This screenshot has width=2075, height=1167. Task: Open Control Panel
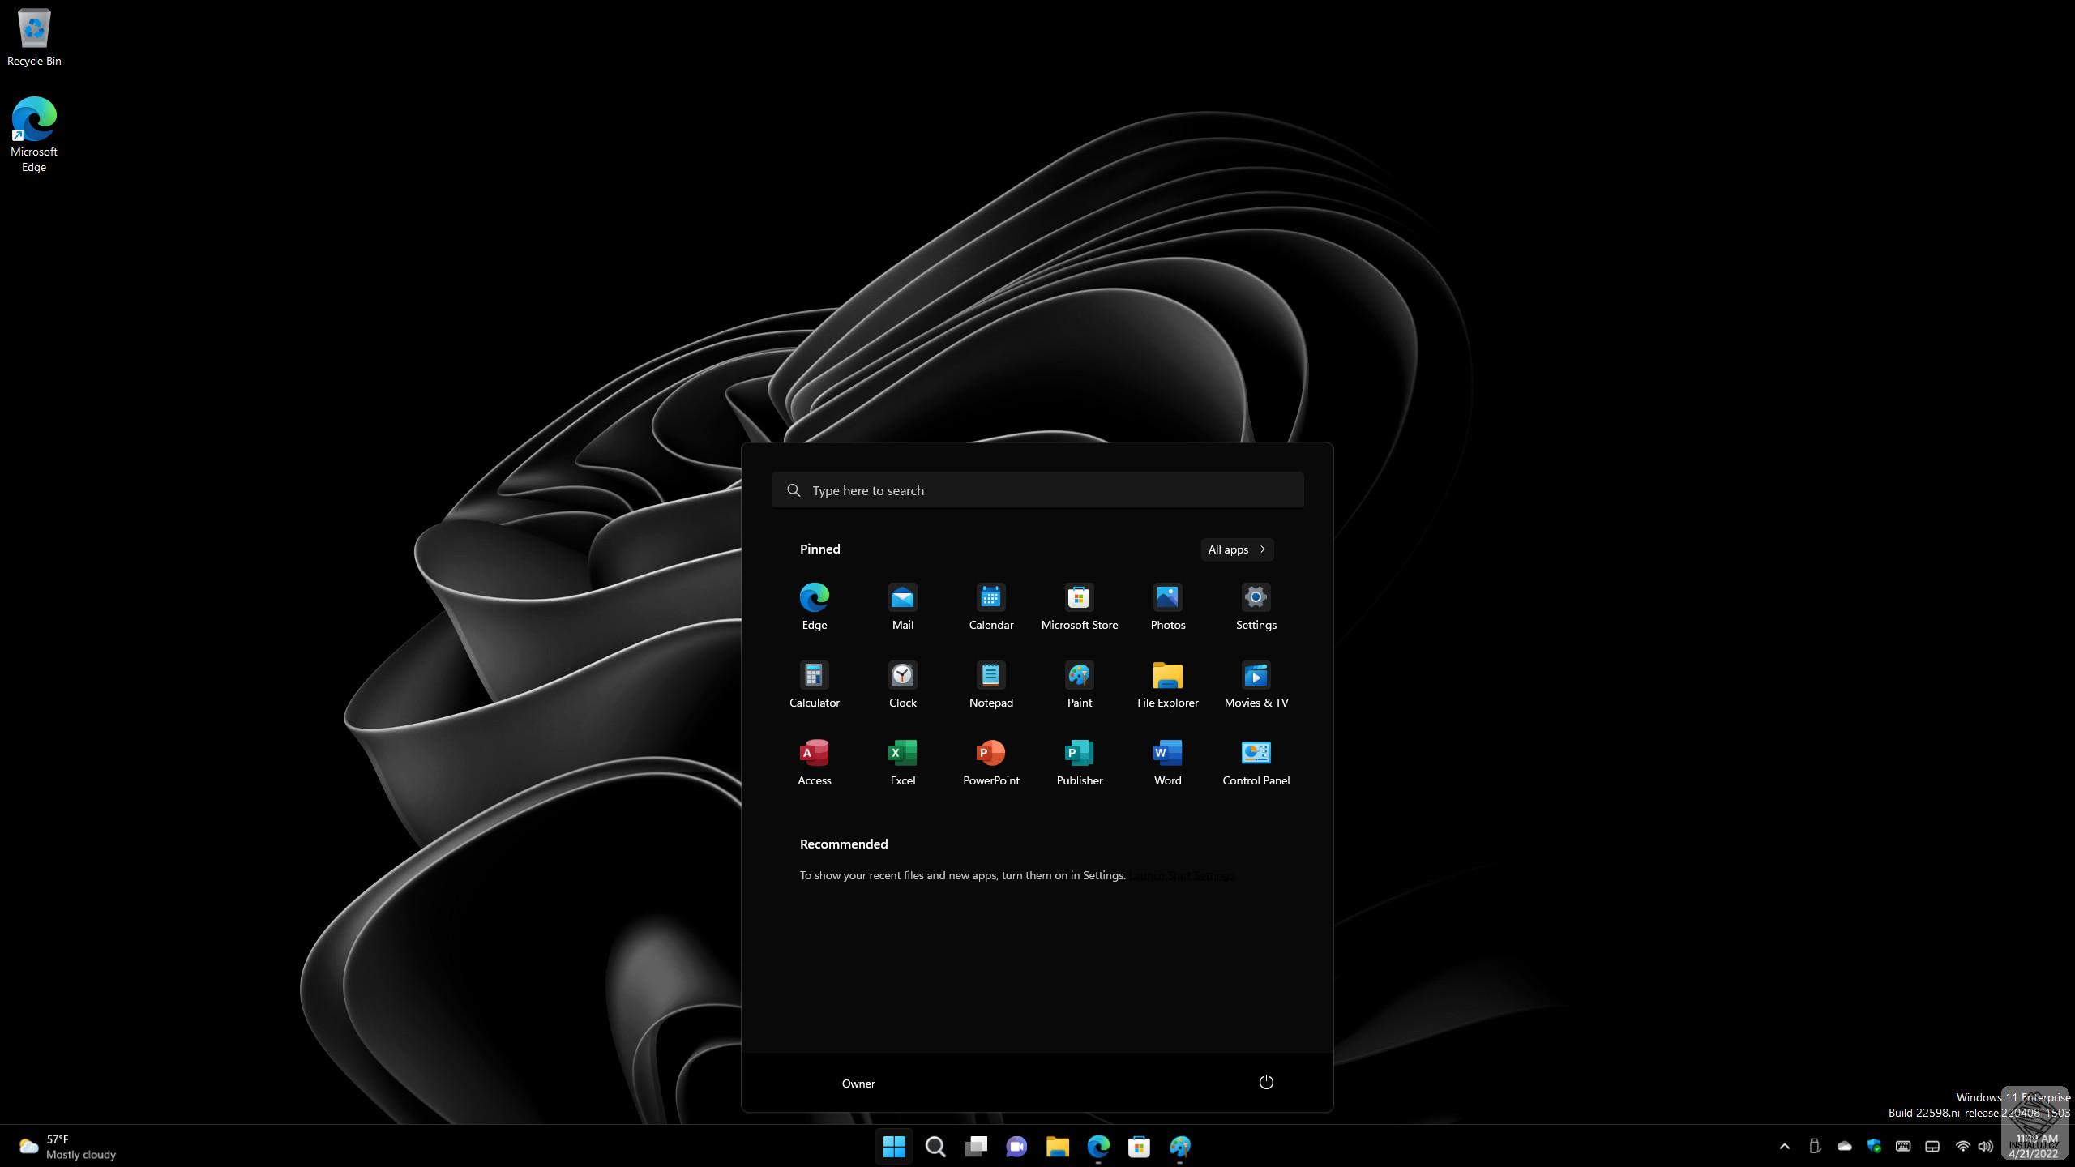1256,762
